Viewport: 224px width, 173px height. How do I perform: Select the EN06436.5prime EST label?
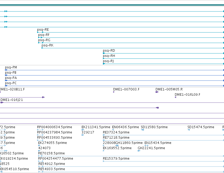tap(126, 127)
